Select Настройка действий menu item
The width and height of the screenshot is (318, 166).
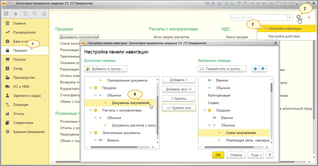point(284,36)
